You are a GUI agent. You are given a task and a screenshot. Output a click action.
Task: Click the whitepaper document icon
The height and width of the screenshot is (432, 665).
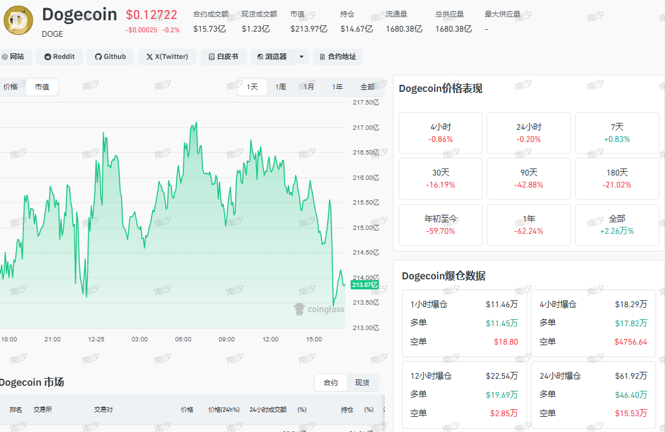211,56
